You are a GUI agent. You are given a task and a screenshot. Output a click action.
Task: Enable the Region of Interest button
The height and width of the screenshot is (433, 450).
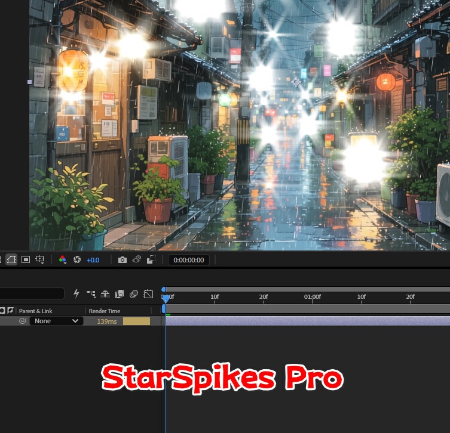[26, 260]
